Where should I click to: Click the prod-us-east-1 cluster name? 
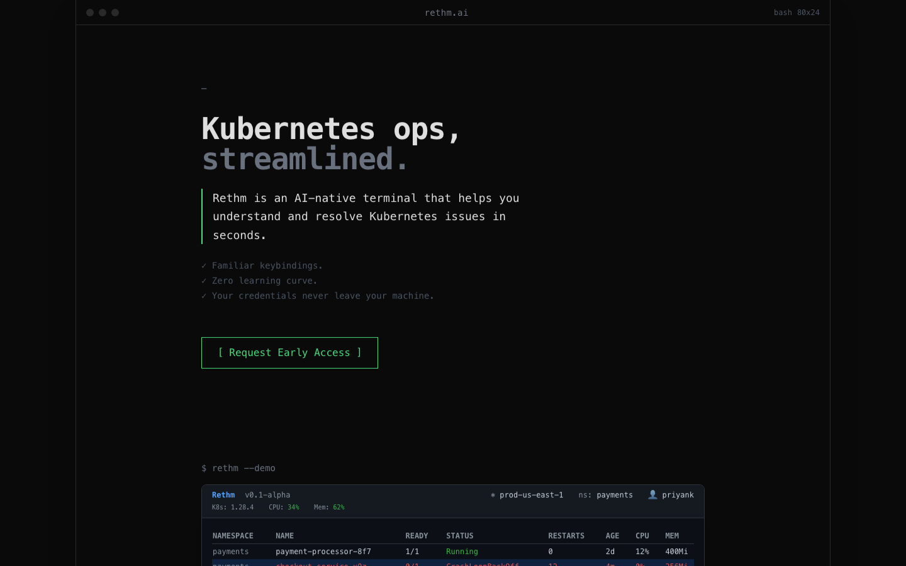point(531,495)
